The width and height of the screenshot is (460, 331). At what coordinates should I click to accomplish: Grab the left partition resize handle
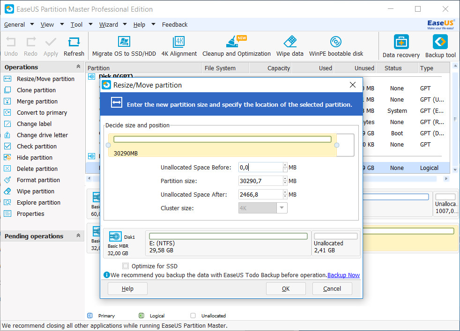(x=108, y=145)
